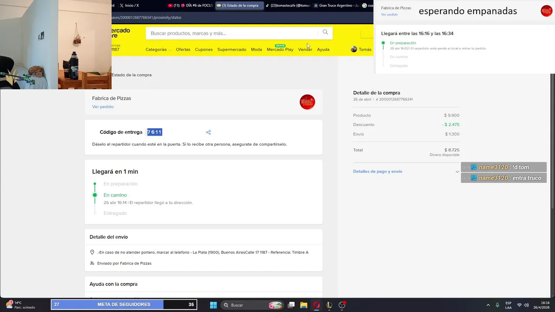This screenshot has width=555, height=312.
Task: Click the Total amount $ 8.725
Action: tap(451, 150)
